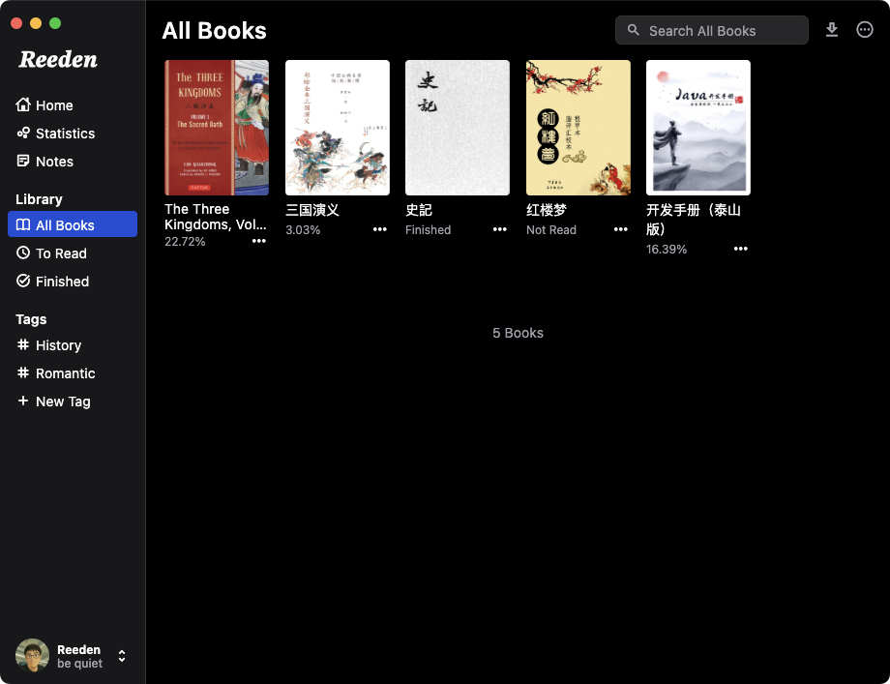Open the ellipsis menu under 三国演义
This screenshot has width=890, height=684.
[x=379, y=229]
